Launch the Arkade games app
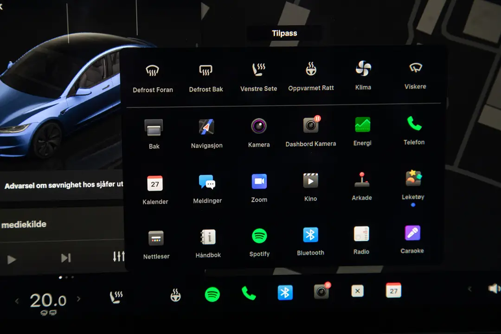Viewport: 501px width, 334px height. click(362, 181)
